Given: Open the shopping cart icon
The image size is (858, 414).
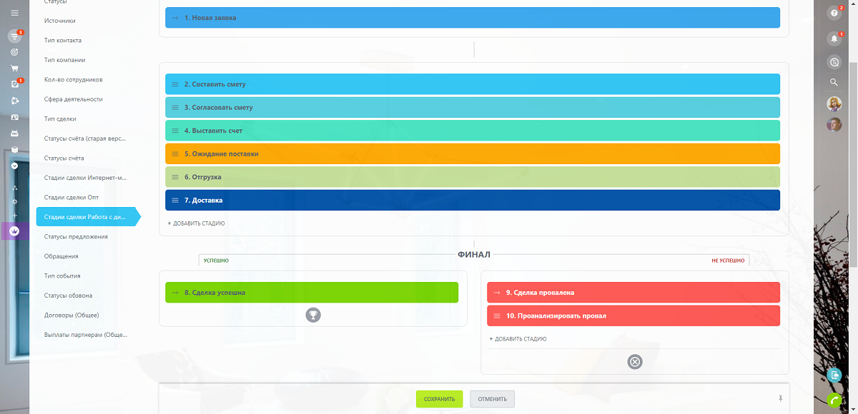Looking at the screenshot, I should click(x=14, y=69).
